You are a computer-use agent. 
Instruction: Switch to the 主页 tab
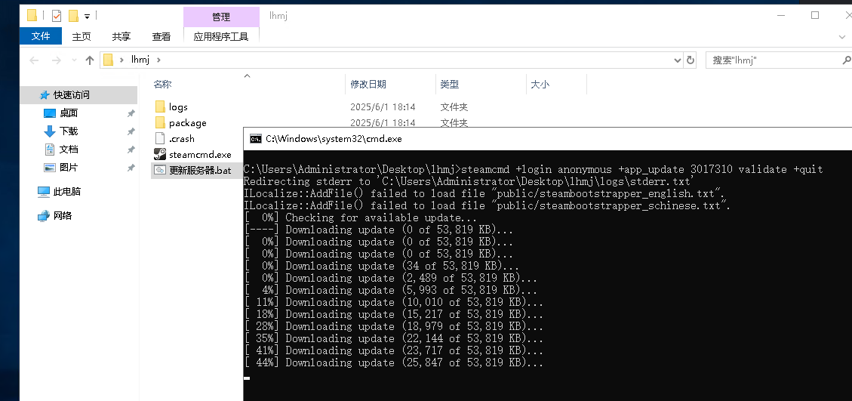(82, 36)
